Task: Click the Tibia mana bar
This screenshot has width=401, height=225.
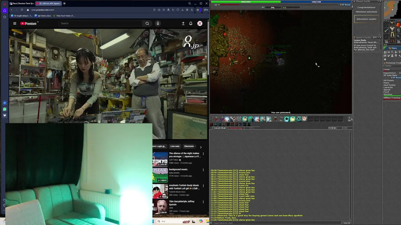Action: (316, 2)
